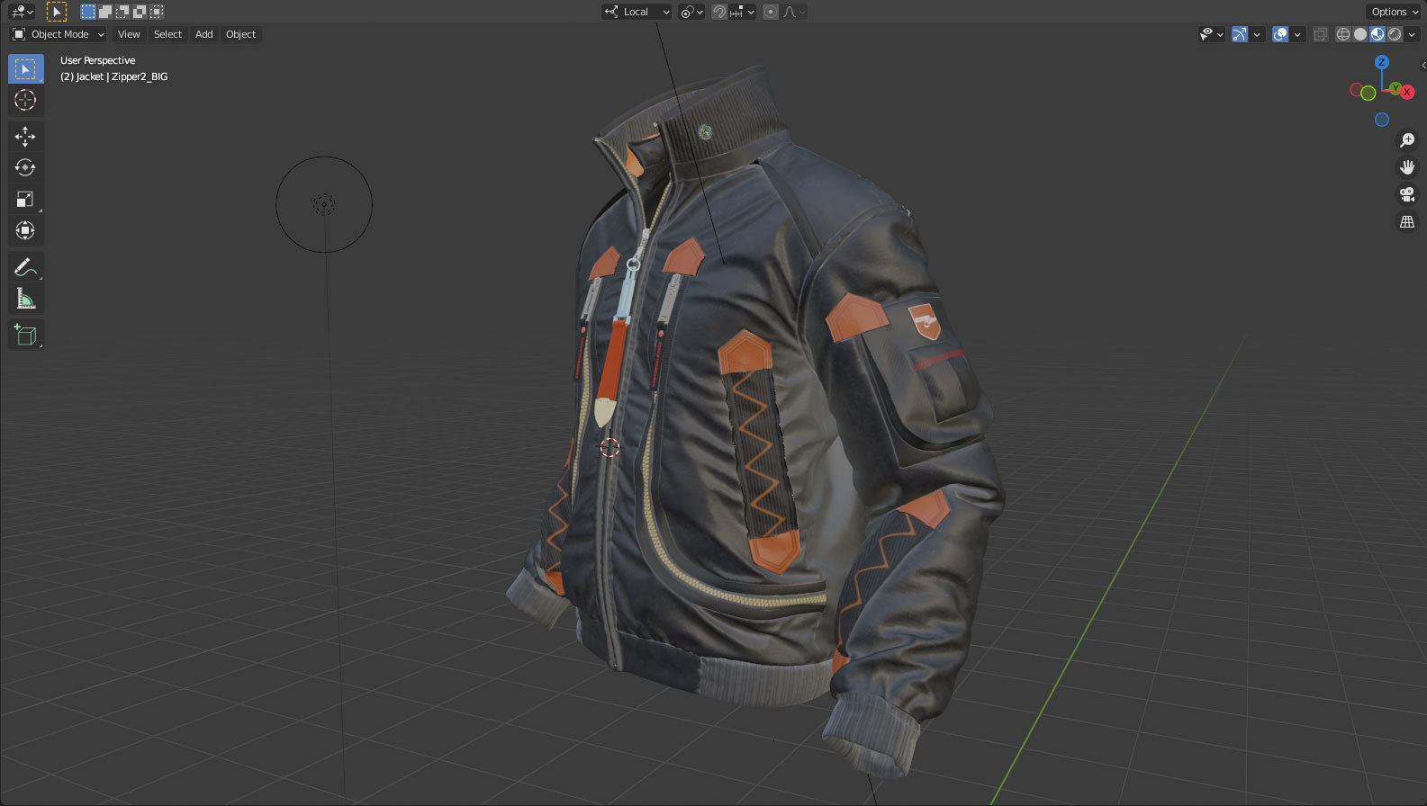Toggle show gizmos button
Viewport: 1427px width, 806px height.
point(1240,34)
